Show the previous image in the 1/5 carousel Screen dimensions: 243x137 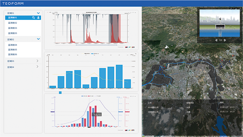point(216,40)
